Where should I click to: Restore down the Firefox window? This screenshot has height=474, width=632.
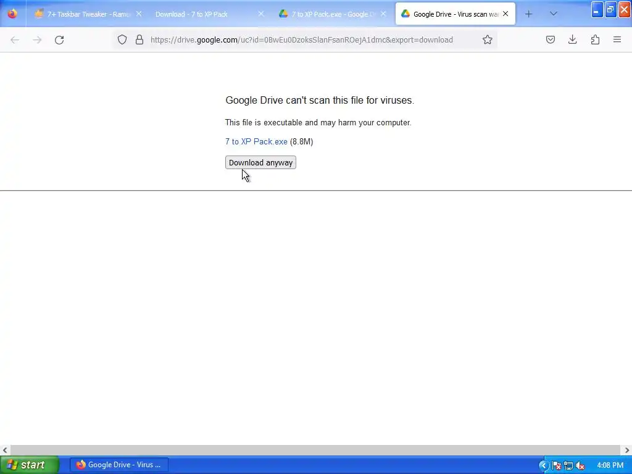point(610,10)
